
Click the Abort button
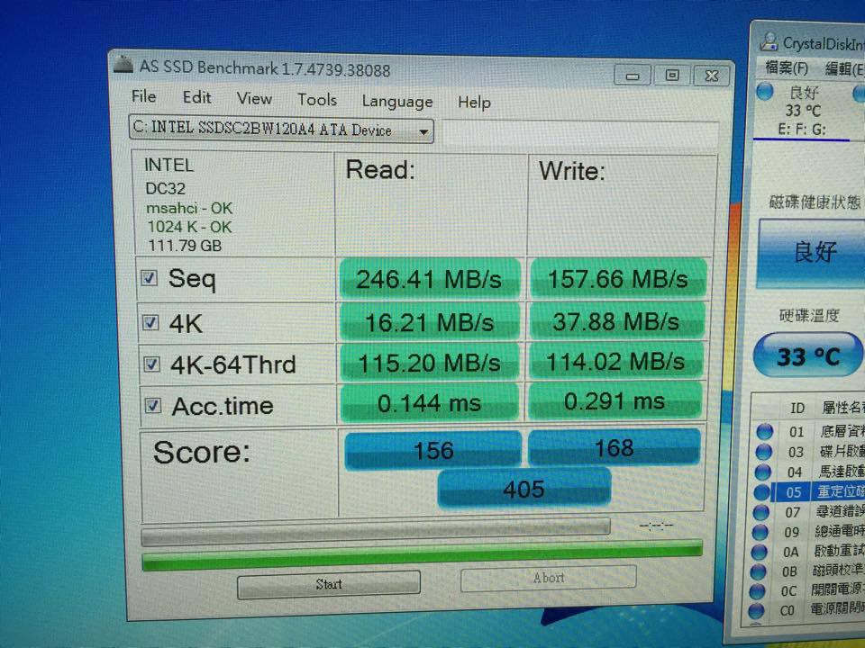tap(549, 578)
